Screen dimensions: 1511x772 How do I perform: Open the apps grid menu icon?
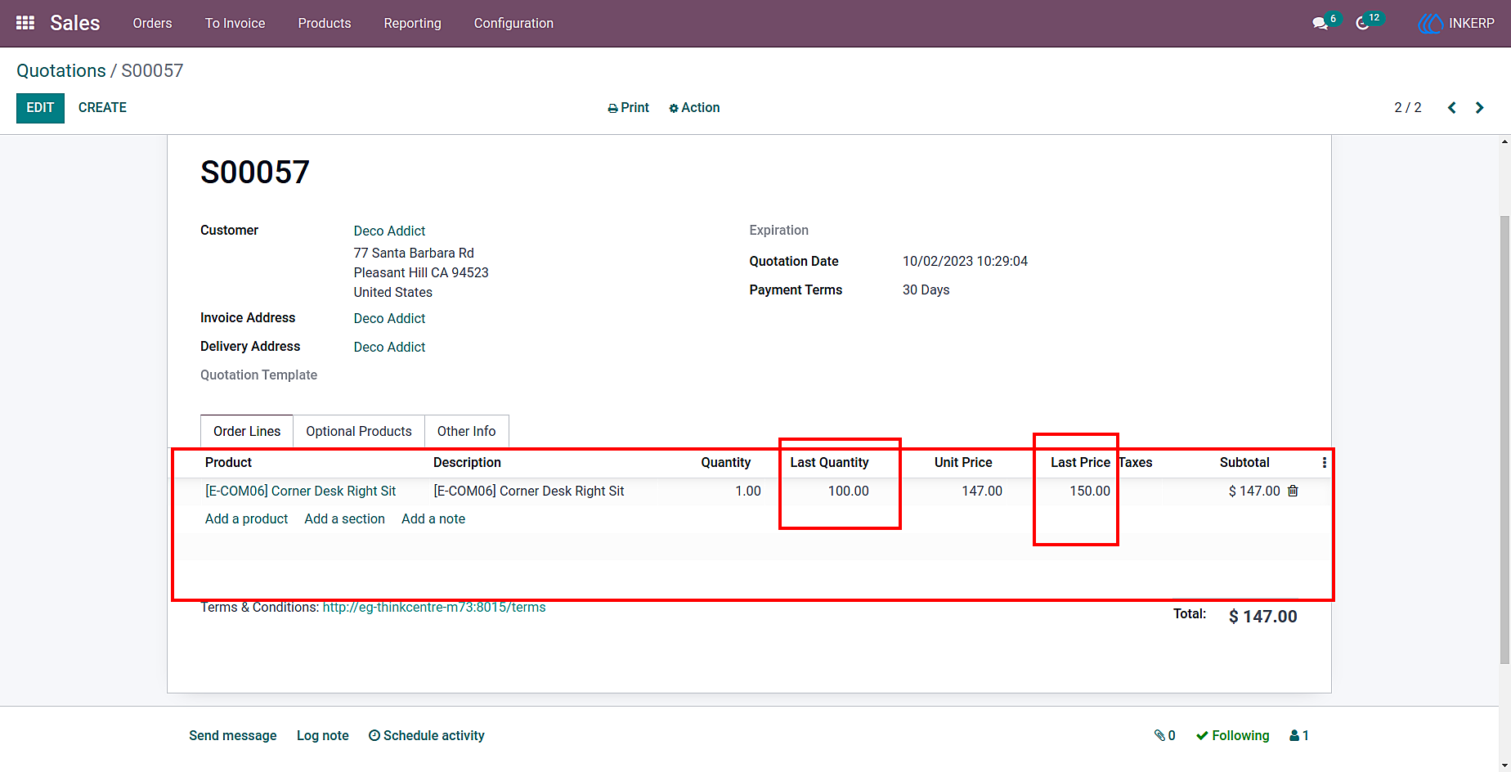25,23
